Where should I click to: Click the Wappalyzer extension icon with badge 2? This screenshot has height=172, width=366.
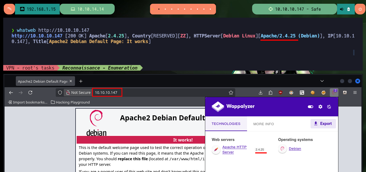click(x=334, y=93)
